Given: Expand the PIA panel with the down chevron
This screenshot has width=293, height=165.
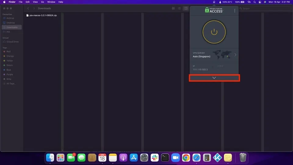Looking at the screenshot, I should (x=214, y=78).
